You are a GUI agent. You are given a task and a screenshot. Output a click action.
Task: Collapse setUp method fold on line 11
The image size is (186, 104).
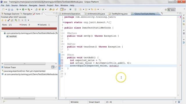click(64, 33)
